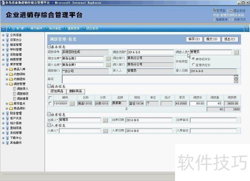Open the lookup button next to 调拨人员
The height and width of the screenshot is (181, 250).
236,52
